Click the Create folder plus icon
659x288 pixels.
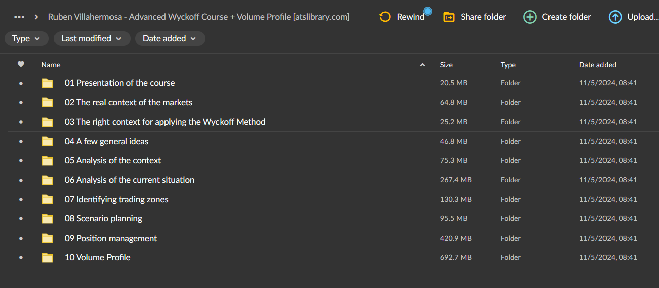point(530,17)
